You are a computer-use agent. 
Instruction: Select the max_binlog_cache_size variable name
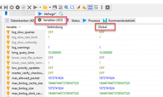pos(27,83)
